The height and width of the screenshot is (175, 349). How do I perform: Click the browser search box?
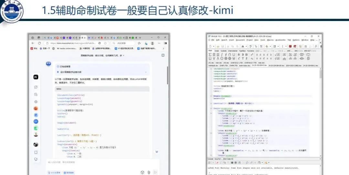(x=122, y=43)
